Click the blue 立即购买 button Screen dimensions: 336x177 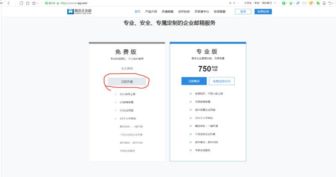pyautogui.click(x=194, y=81)
